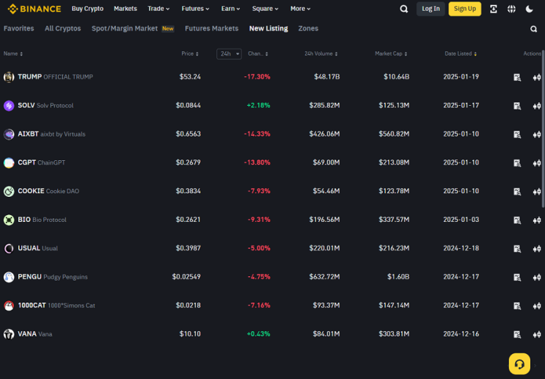
Task: Open the AIXBT aixbt by Virtuals name
Action: [x=51, y=134]
